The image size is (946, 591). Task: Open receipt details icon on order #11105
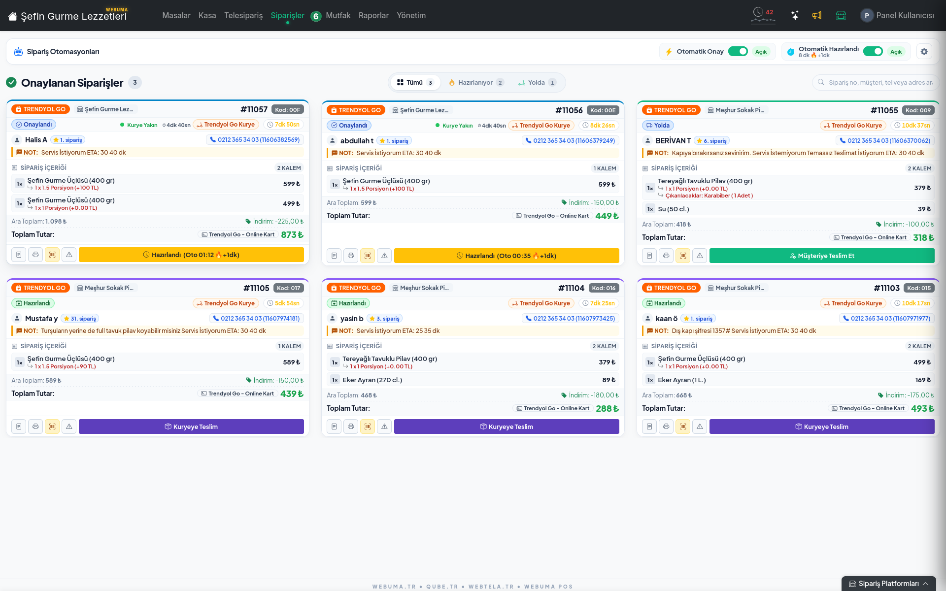[x=19, y=427]
